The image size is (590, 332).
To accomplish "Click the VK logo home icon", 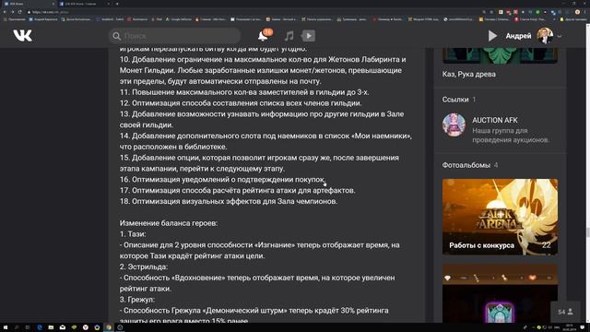I will [22, 36].
